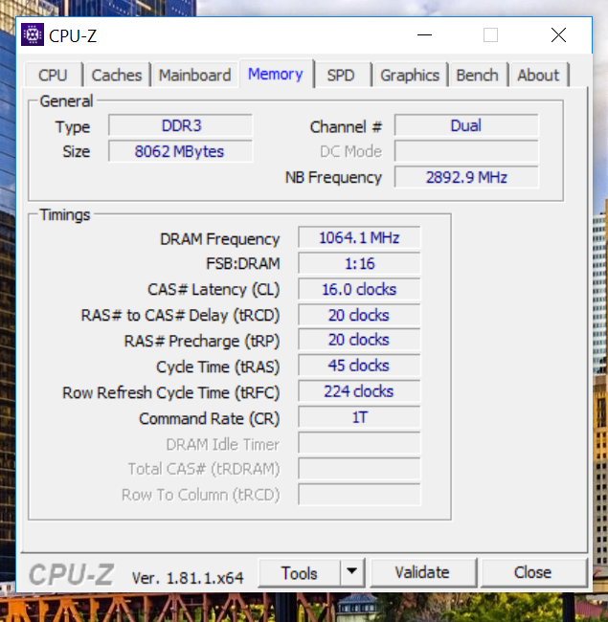The width and height of the screenshot is (608, 622).
Task: Click the Size field showing 8062 MBytes
Action: (x=181, y=151)
